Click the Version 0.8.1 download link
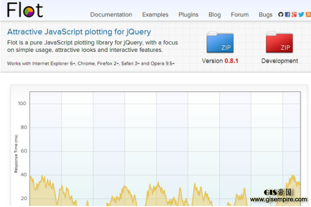The image size is (311, 207). [x=220, y=61]
